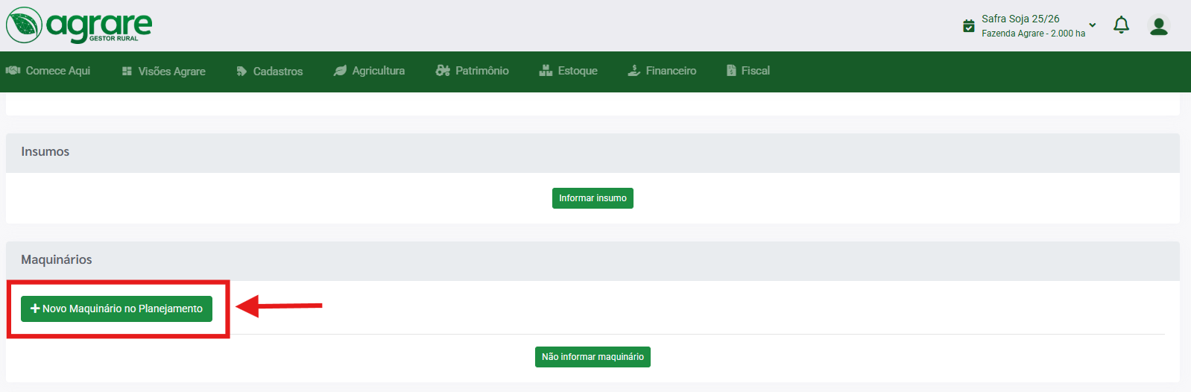Click the document icon beside Fiscal
The image size is (1191, 392).
tap(731, 71)
